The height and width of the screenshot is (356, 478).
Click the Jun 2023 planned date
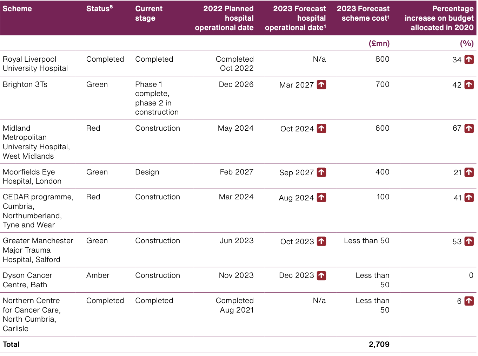tap(237, 241)
